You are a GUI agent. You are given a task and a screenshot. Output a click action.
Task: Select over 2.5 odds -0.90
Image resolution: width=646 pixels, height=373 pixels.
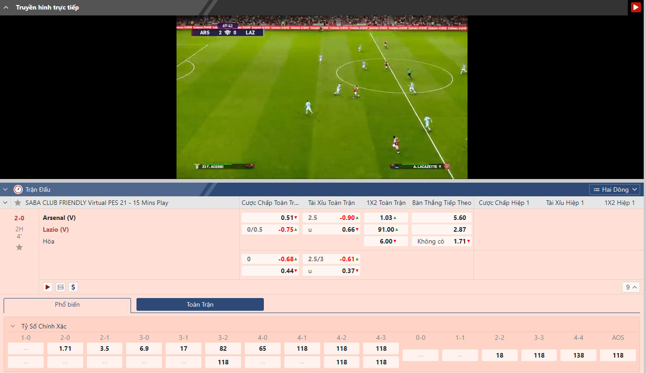(331, 218)
